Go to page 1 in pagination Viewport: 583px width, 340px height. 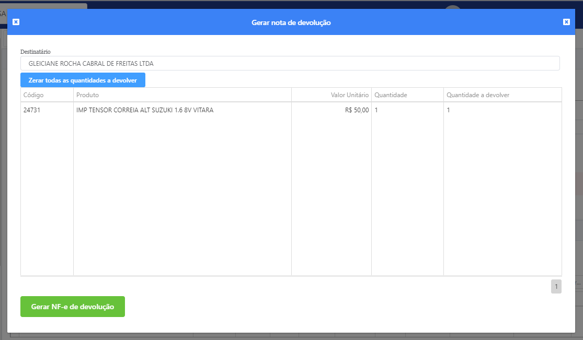point(556,286)
